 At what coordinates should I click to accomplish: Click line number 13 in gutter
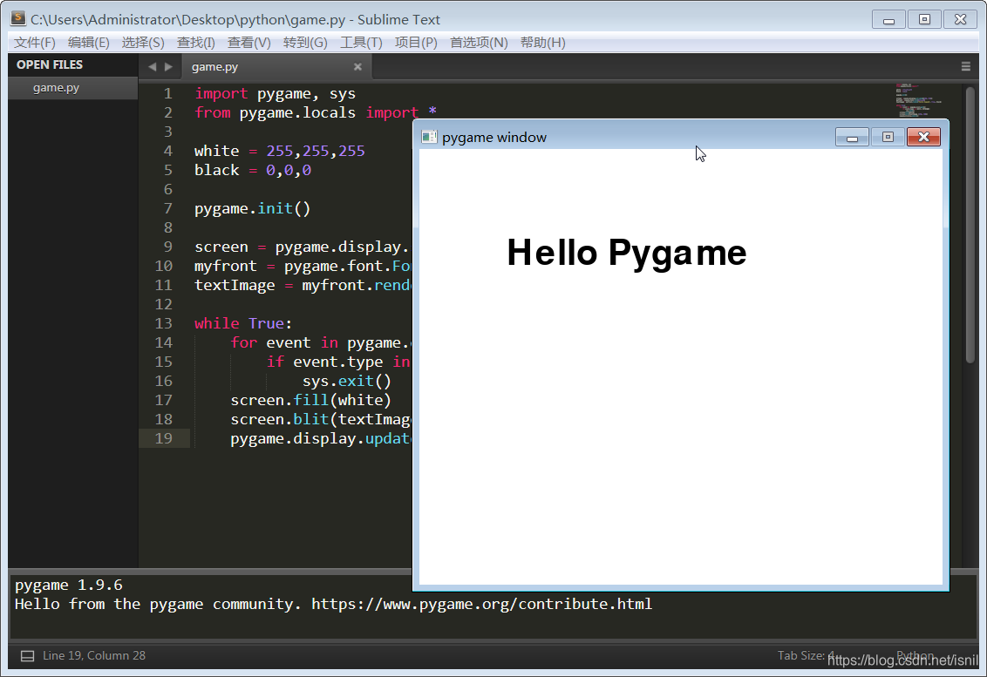point(164,323)
